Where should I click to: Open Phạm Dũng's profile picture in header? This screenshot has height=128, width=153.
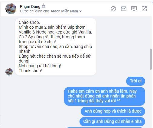point(11,9)
